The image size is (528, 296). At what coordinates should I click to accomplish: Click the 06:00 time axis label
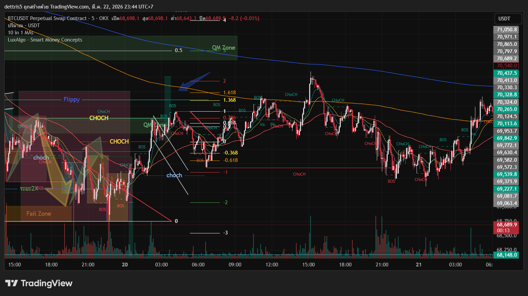(198, 265)
